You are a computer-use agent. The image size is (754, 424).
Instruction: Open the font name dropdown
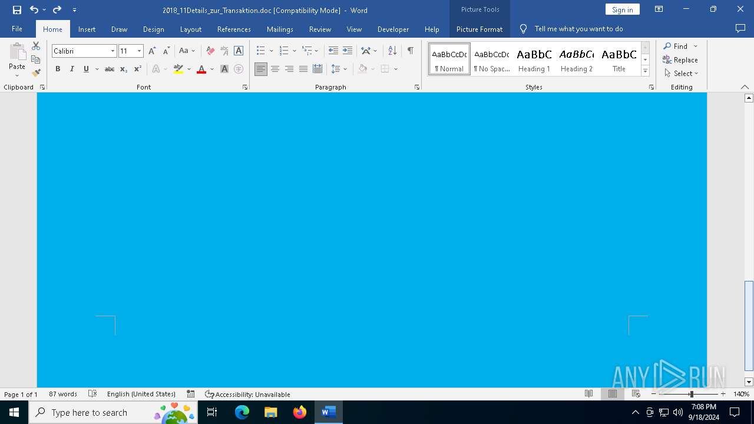(x=113, y=51)
